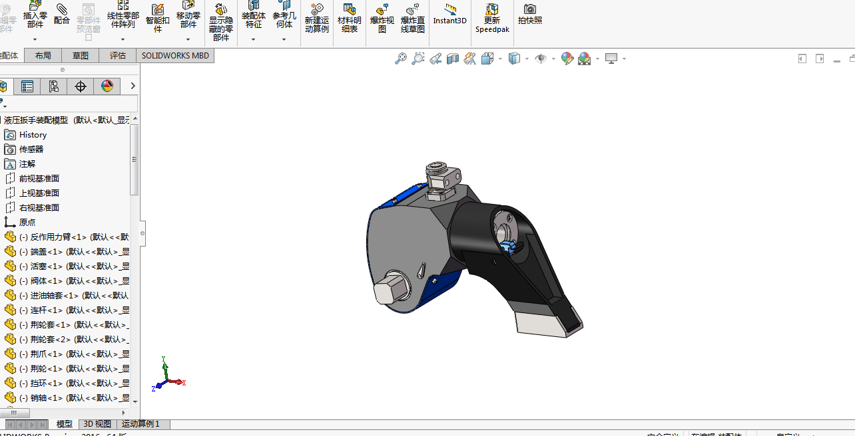Switch to the 评估 (Evaluate) tab
855x436 pixels.
point(117,56)
